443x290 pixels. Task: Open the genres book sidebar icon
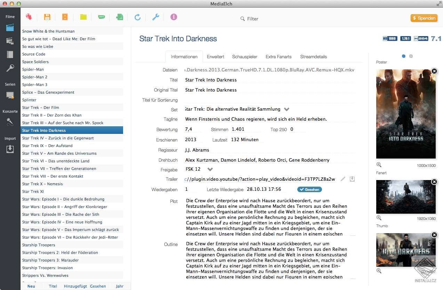[x=10, y=54]
